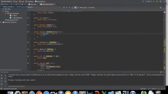Collapse MyLinkedList project root node
This screenshot has width=168, height=94.
[1, 7]
